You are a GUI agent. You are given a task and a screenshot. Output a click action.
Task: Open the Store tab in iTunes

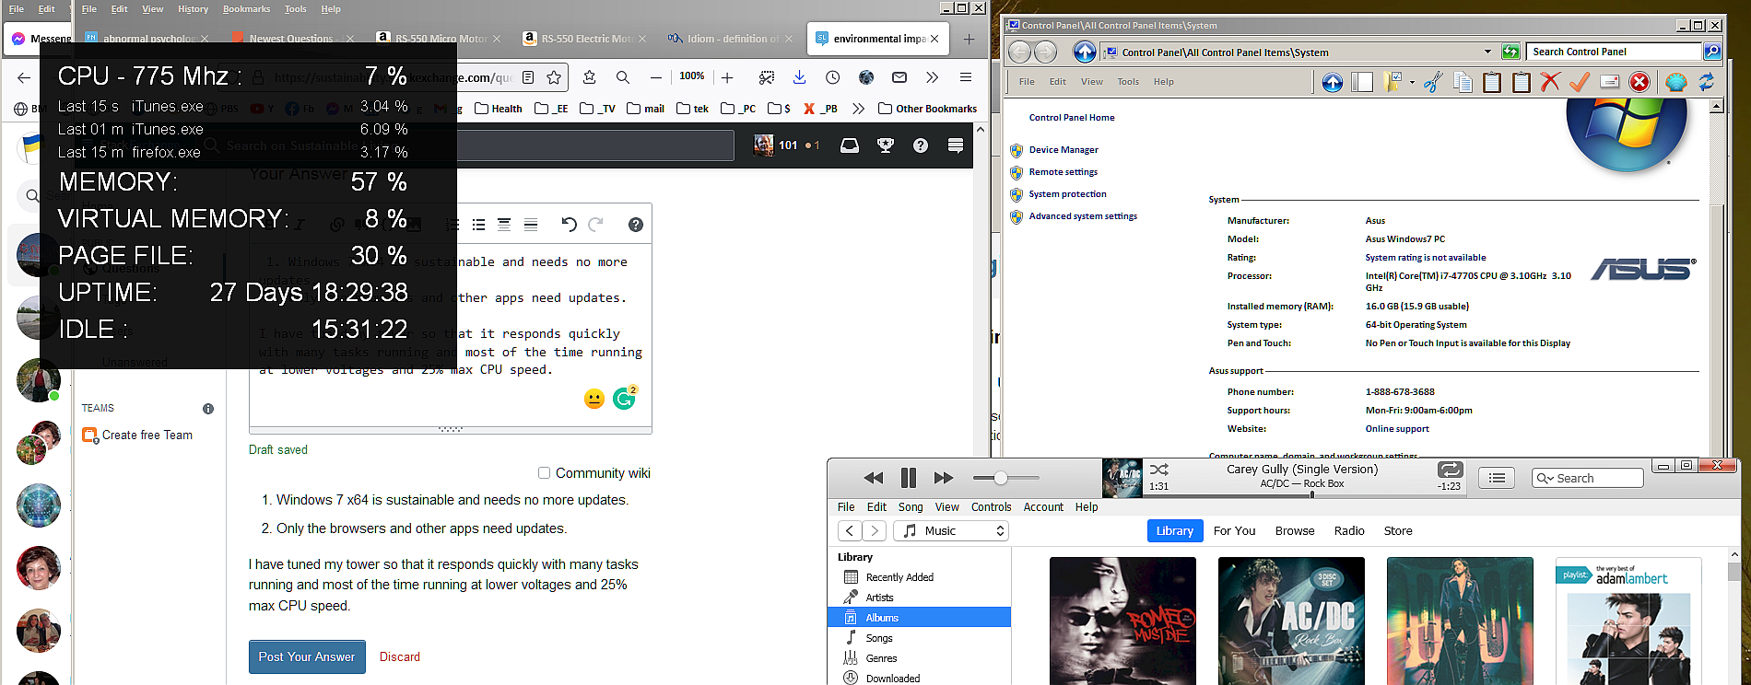[x=1398, y=531]
